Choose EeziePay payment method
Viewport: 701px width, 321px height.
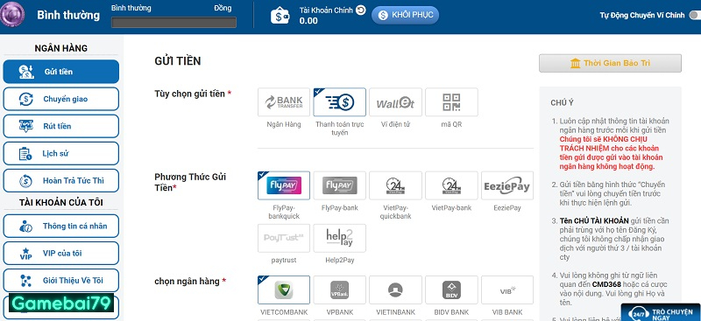pyautogui.click(x=507, y=185)
